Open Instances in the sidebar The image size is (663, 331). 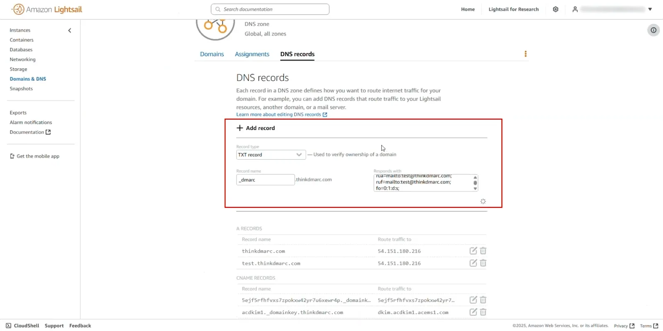20,30
